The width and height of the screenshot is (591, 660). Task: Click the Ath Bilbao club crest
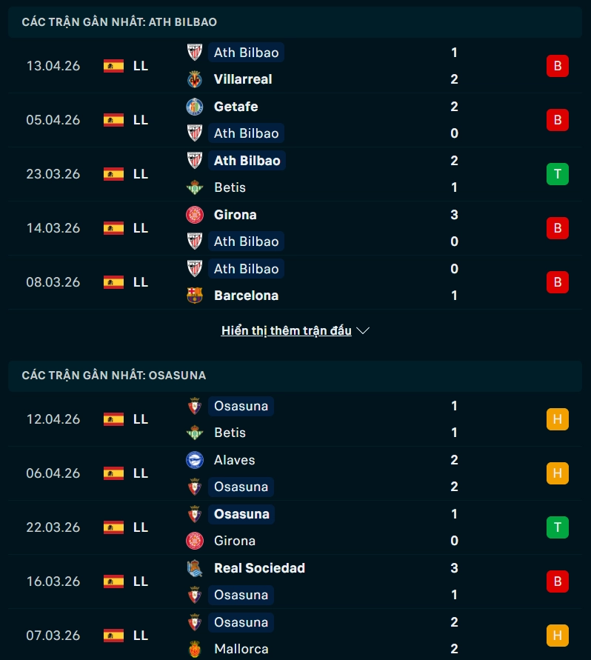pos(194,53)
